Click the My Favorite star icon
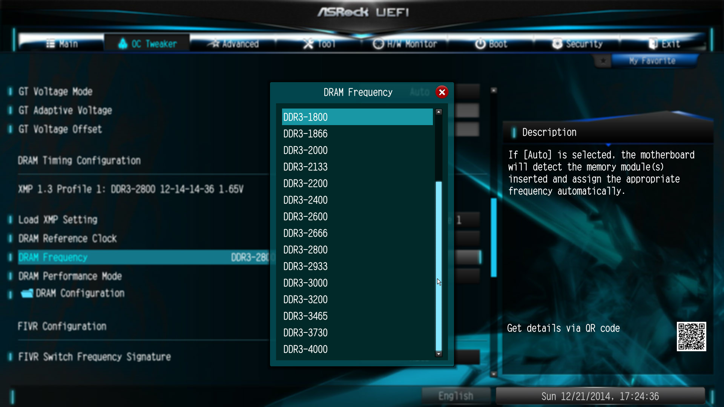The width and height of the screenshot is (724, 407). coord(603,61)
